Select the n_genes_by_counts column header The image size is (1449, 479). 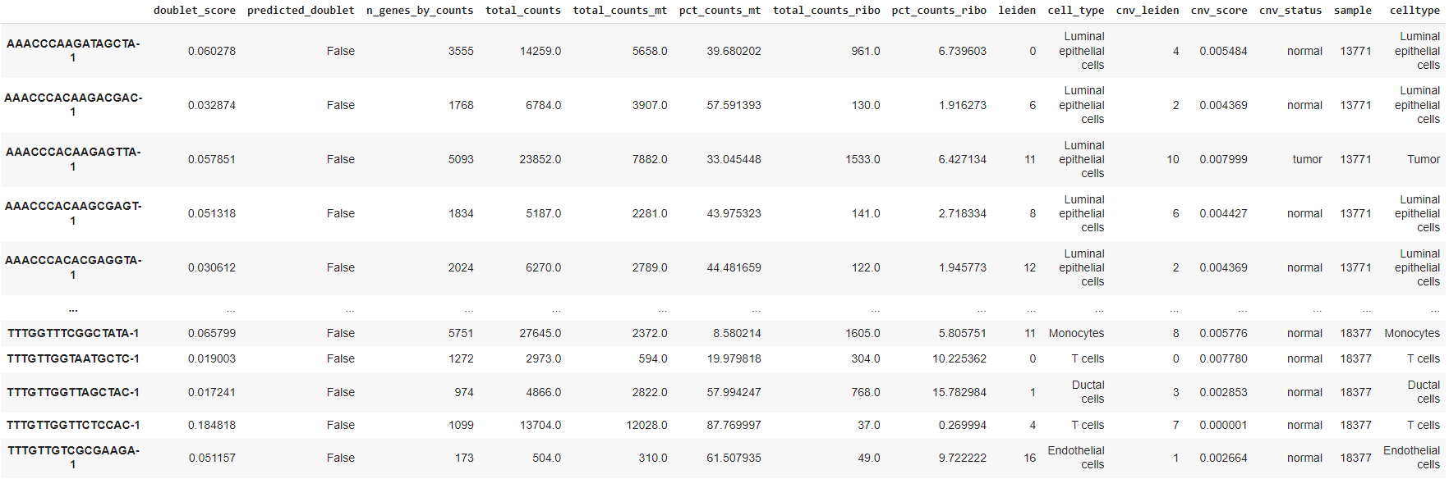click(x=419, y=11)
